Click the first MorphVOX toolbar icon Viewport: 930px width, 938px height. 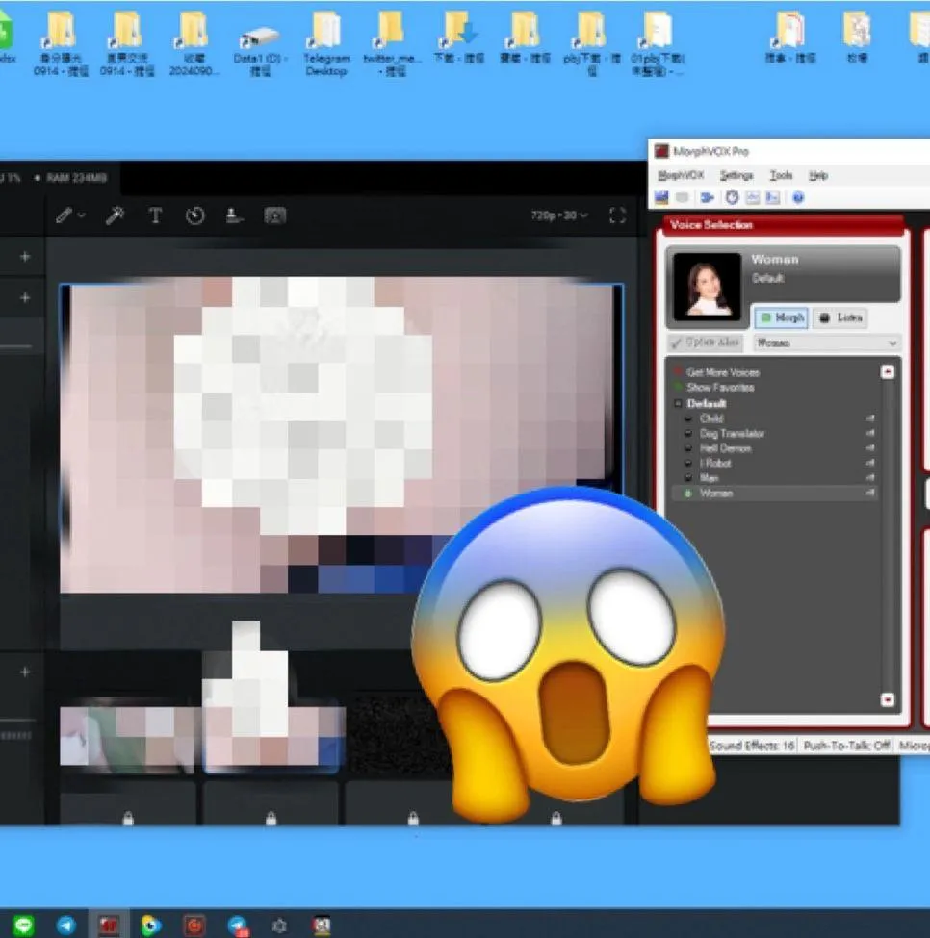pos(661,197)
